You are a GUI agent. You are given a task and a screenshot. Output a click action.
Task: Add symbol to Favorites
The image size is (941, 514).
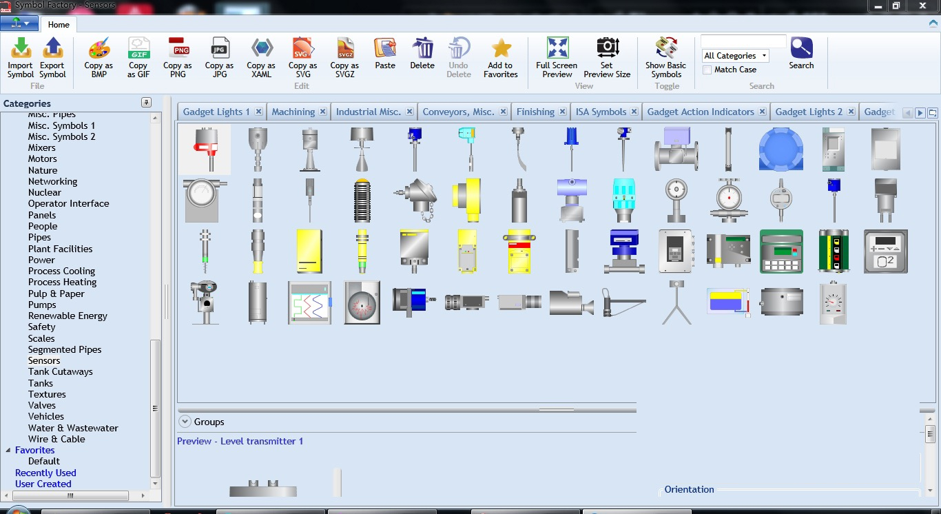coord(501,58)
